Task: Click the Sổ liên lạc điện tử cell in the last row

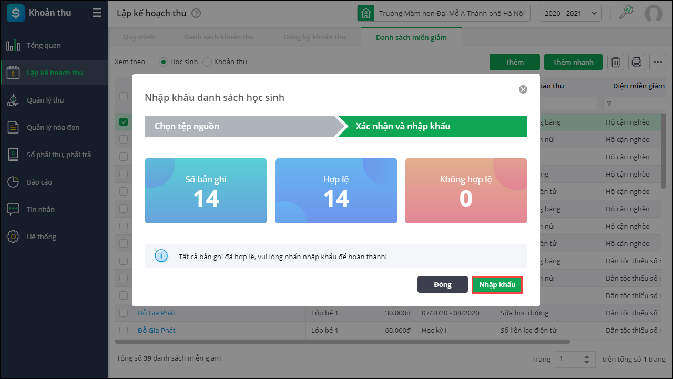Action: click(x=548, y=330)
